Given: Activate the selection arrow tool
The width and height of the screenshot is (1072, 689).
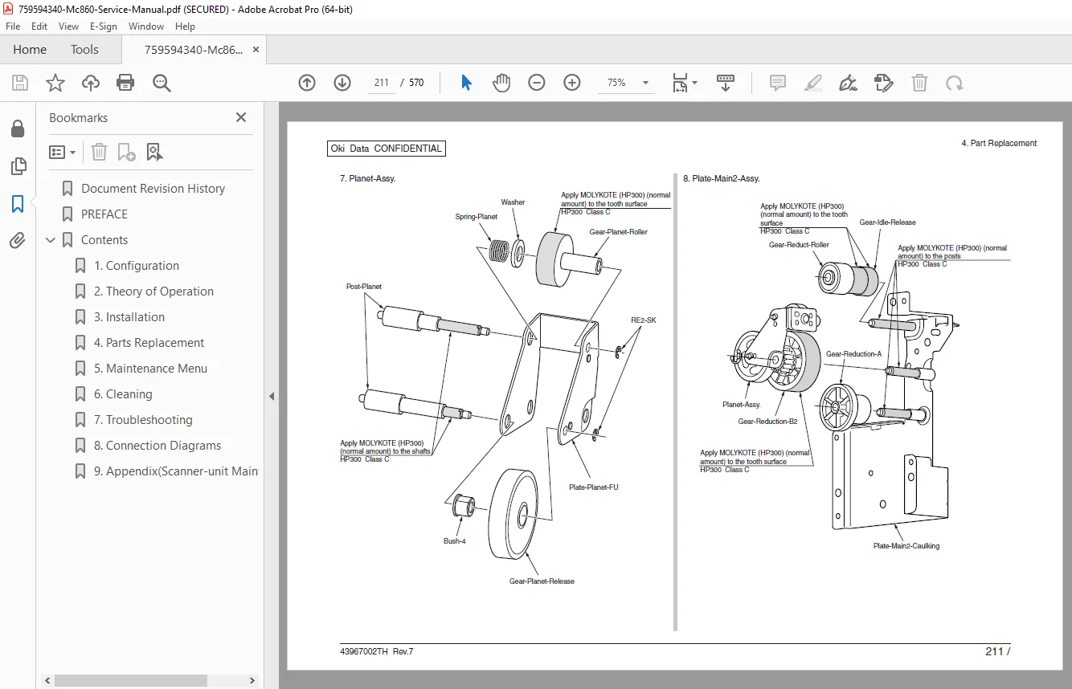Looking at the screenshot, I should click(x=466, y=83).
